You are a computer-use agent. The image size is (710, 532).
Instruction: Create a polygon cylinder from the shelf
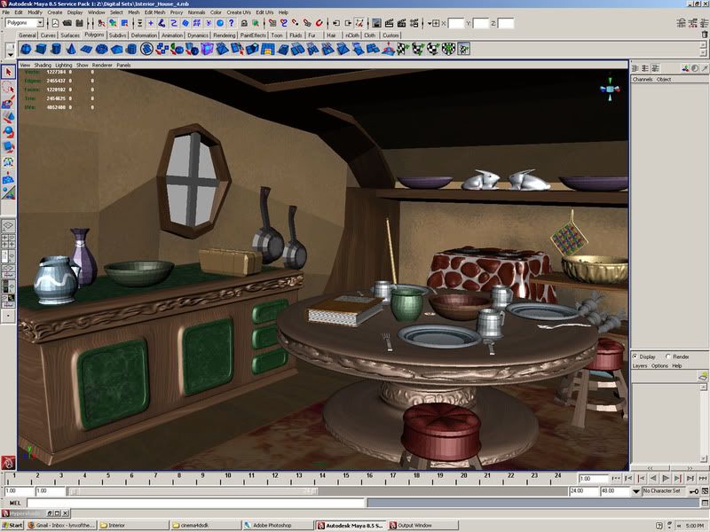pos(56,49)
